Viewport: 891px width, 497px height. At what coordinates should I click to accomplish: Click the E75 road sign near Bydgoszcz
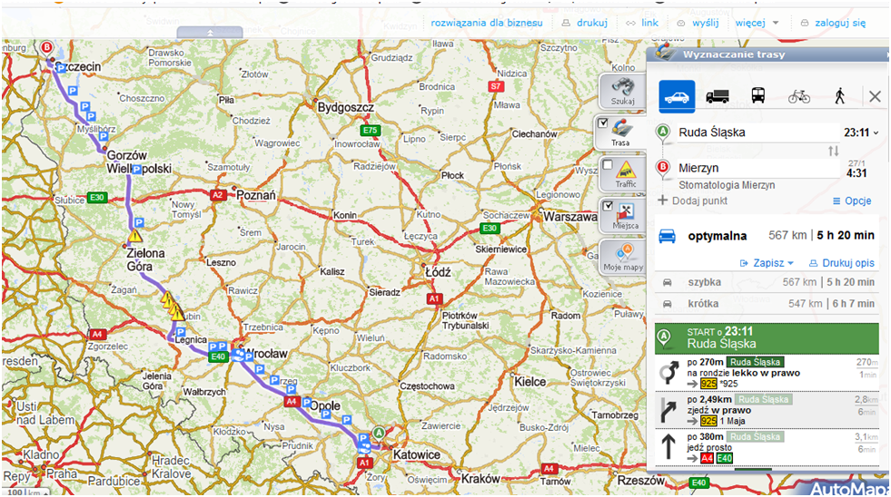click(x=370, y=130)
